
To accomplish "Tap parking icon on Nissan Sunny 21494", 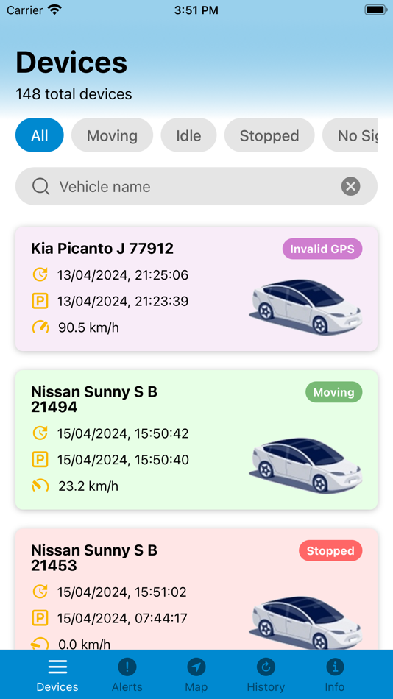I will (40, 460).
